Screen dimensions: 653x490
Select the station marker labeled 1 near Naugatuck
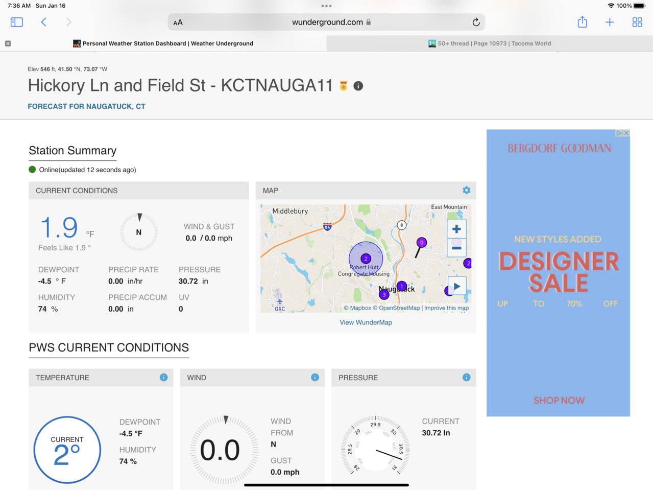tap(402, 286)
